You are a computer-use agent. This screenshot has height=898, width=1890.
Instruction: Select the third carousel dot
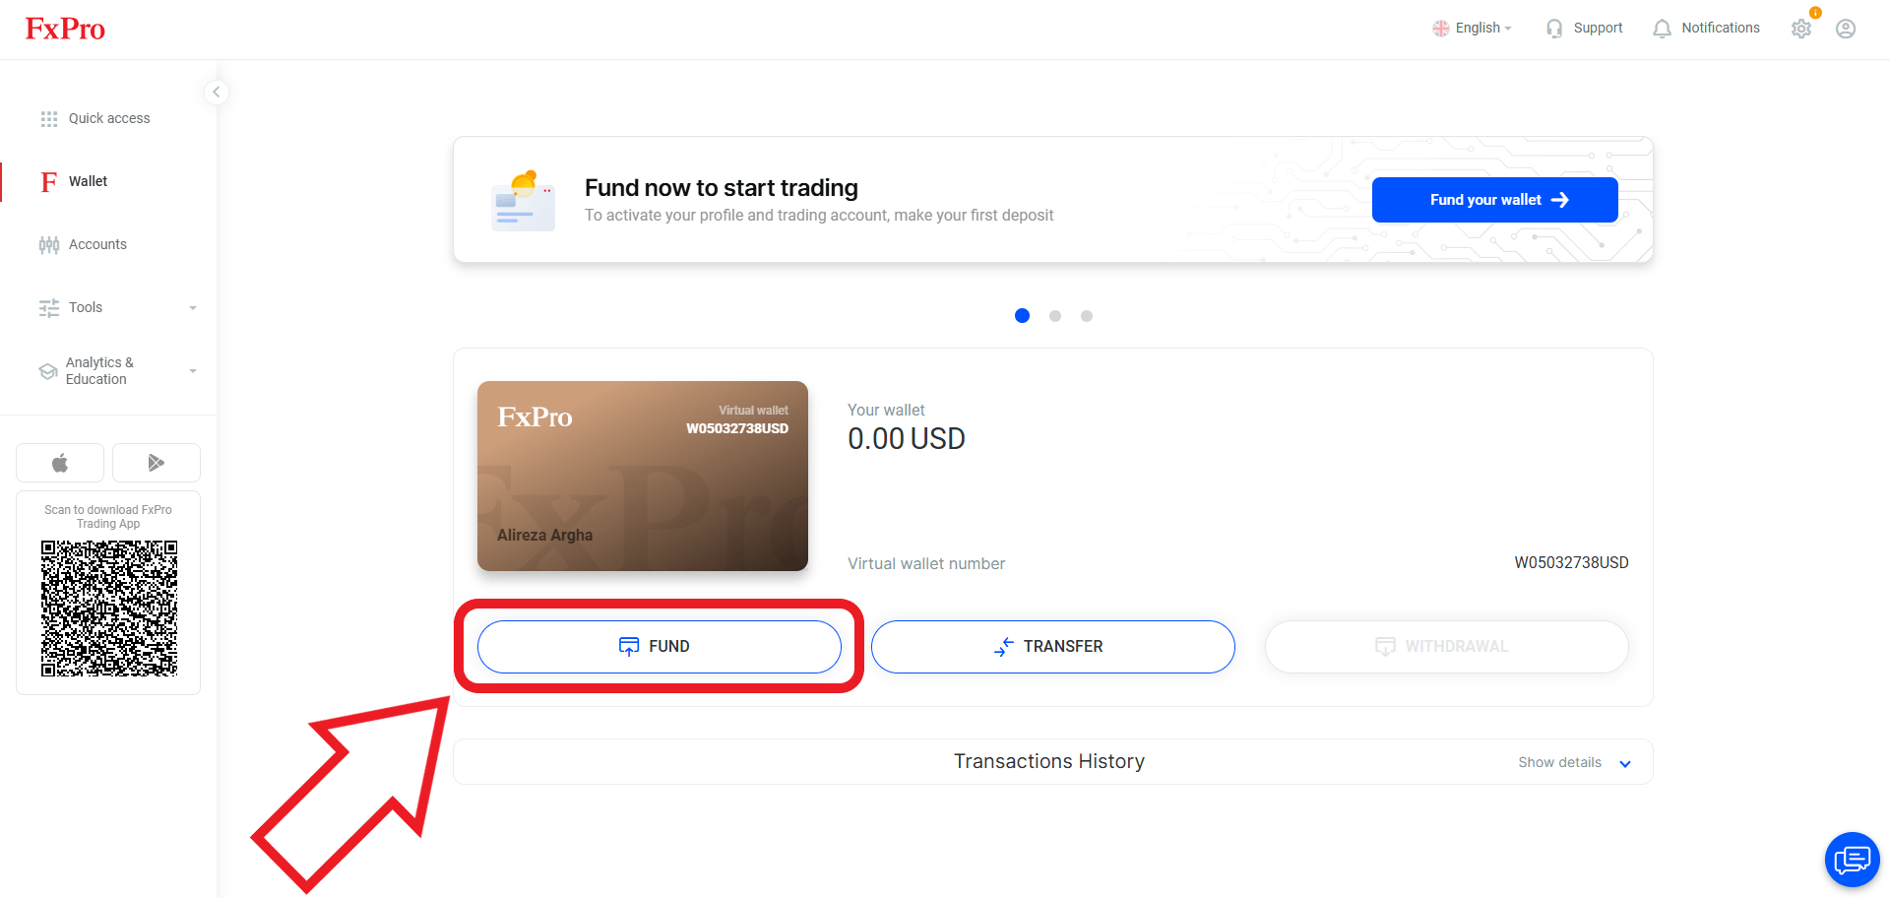pyautogui.click(x=1087, y=316)
